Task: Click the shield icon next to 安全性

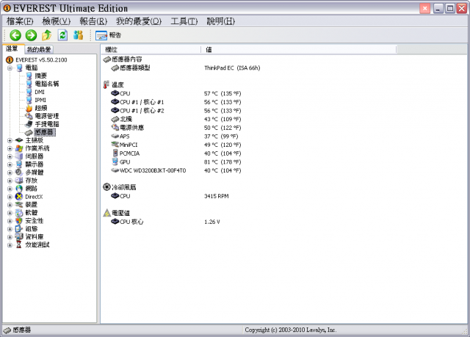Action: click(19, 221)
